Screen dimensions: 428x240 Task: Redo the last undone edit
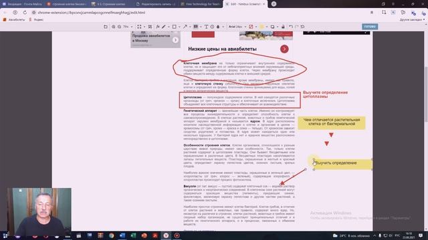297,27
